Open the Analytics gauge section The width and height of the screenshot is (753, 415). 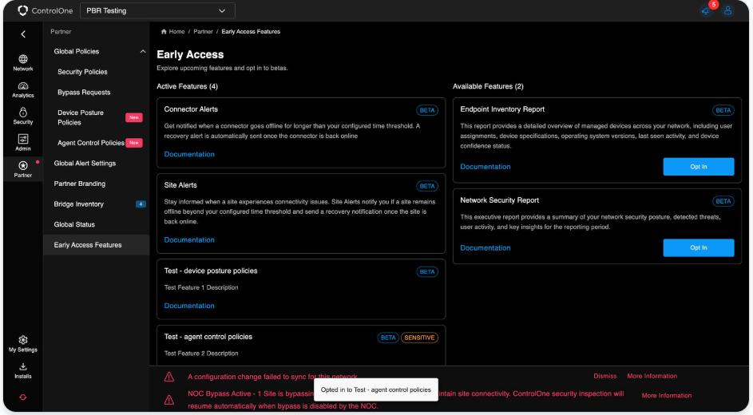23,89
